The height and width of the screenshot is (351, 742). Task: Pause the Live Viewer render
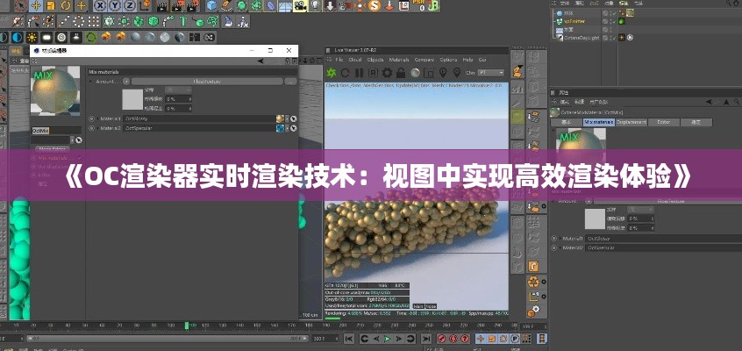coord(360,73)
